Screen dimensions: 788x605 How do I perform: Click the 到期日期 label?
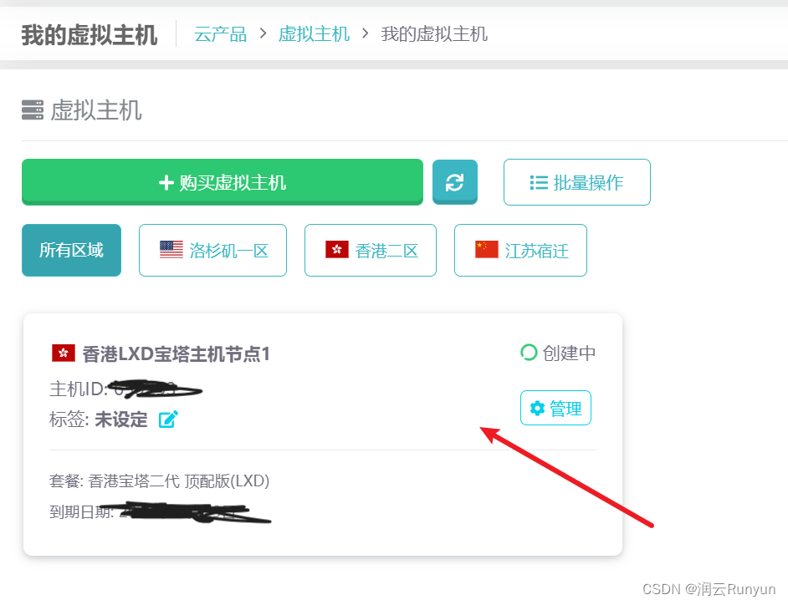81,511
